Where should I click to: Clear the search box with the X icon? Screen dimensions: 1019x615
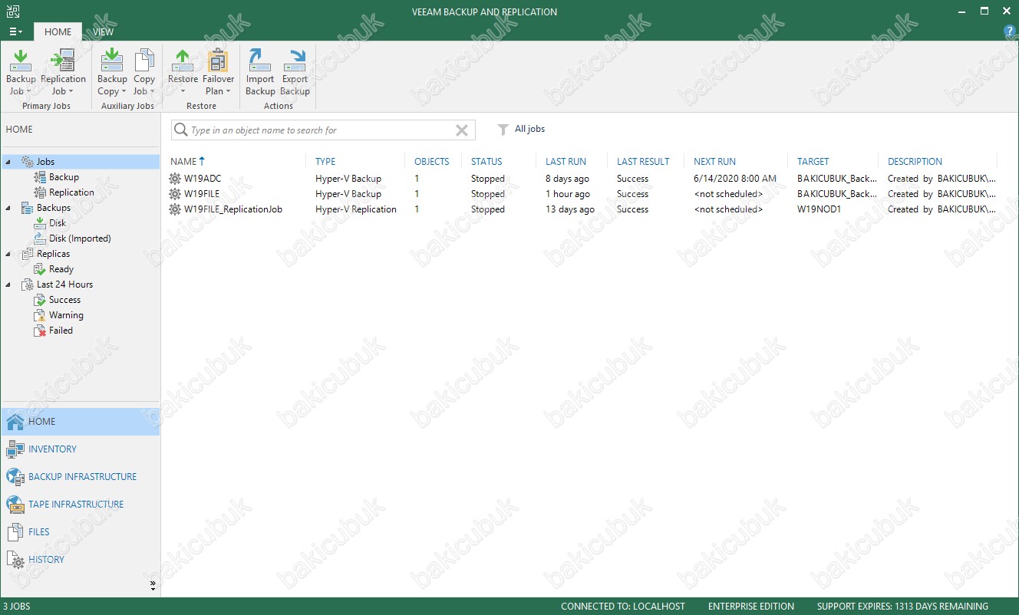click(462, 130)
